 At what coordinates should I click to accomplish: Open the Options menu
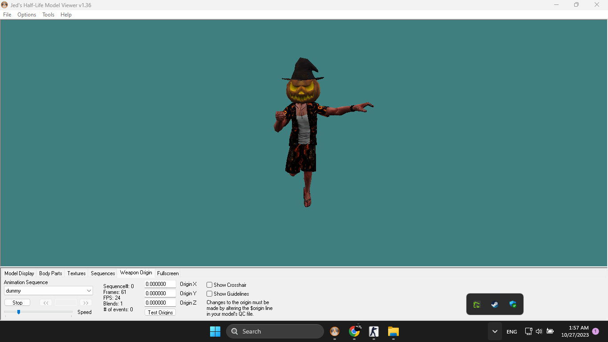(27, 15)
